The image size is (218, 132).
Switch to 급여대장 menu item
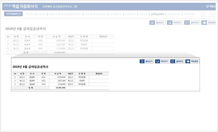click(x=89, y=14)
